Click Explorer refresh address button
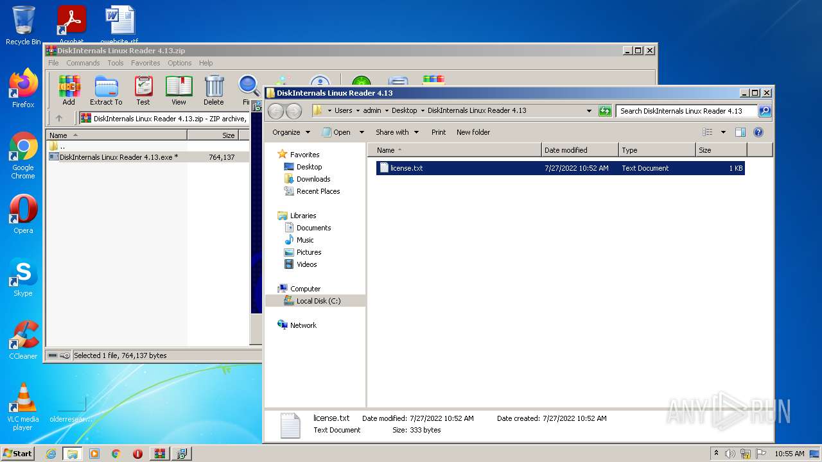 point(605,111)
